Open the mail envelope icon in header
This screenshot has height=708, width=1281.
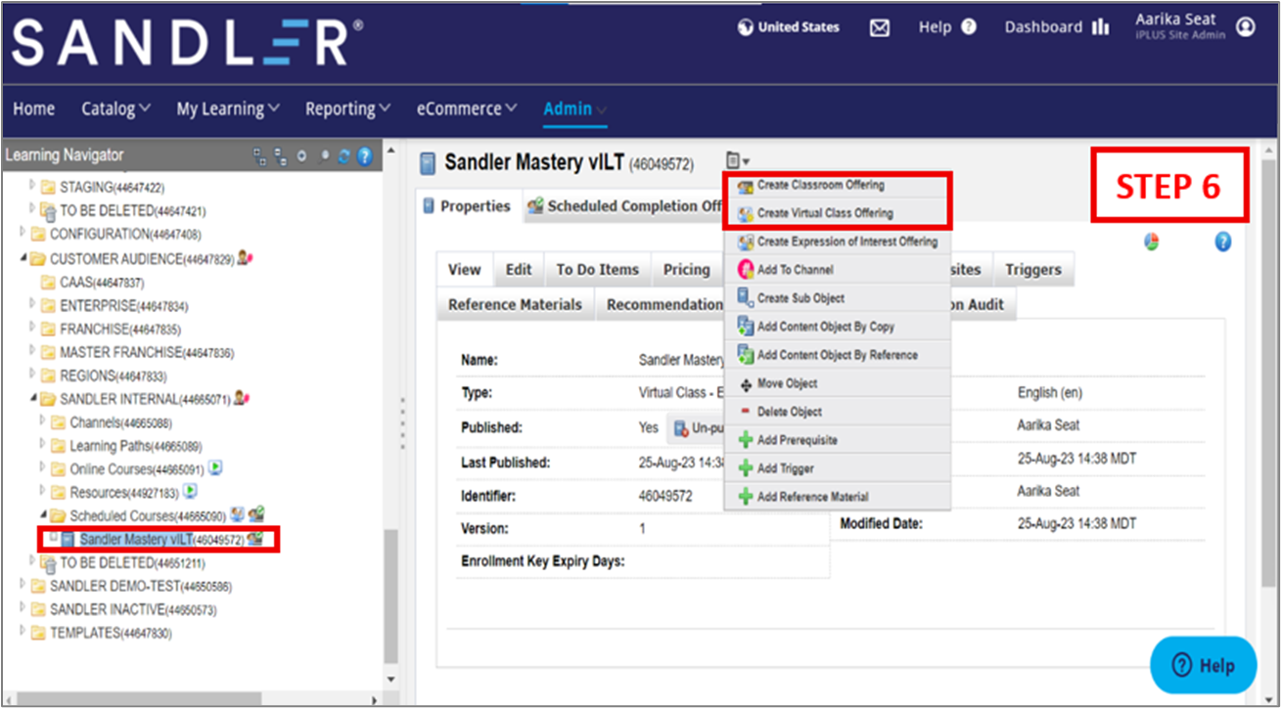coord(880,28)
